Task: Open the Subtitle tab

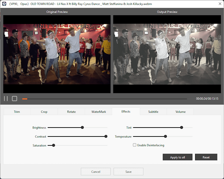Action: [x=153, y=112]
